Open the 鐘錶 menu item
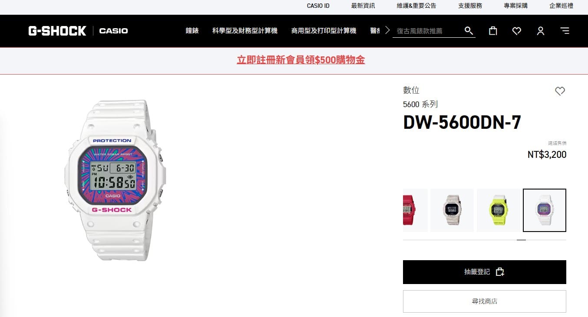This screenshot has height=317, width=588. tap(192, 31)
